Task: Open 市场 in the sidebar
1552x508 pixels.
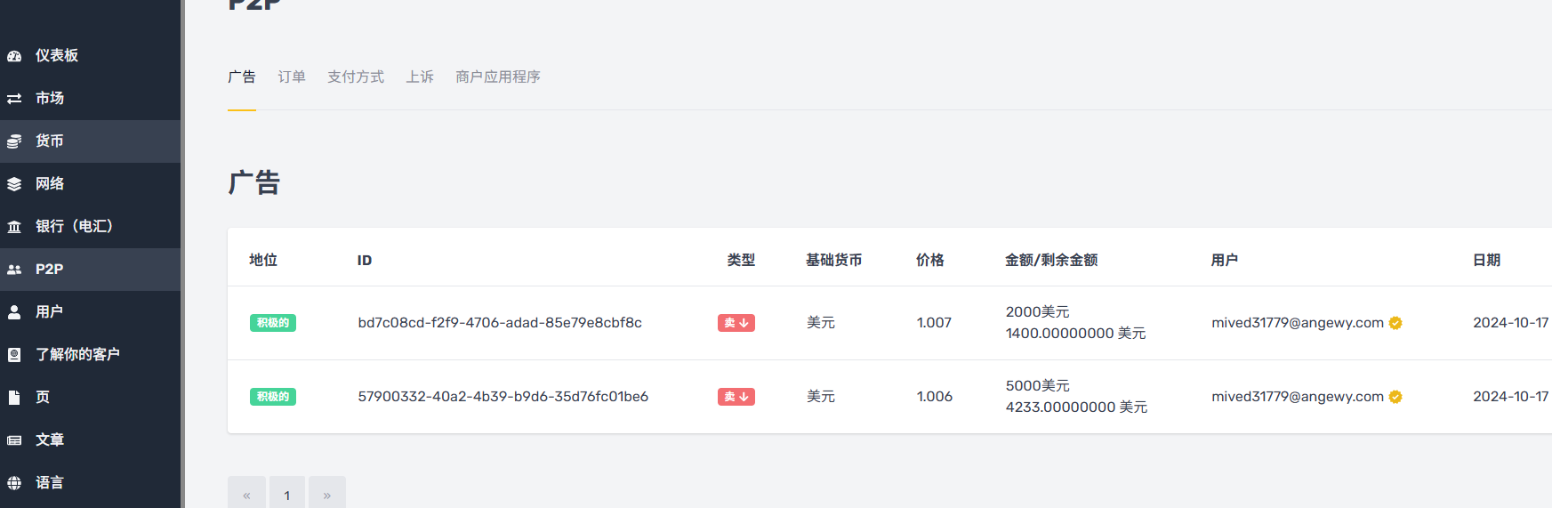Action: coord(90,98)
